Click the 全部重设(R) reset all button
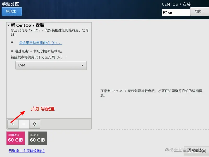Viewport: 209px width, 157px height. 197,151
